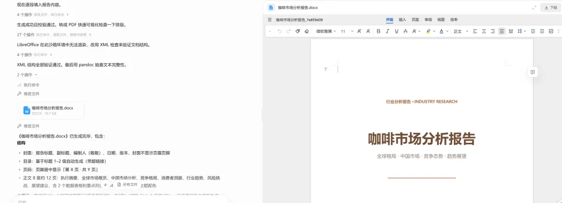Open the hamburger menu beside the document name
The image size is (562, 203).
tap(270, 20)
